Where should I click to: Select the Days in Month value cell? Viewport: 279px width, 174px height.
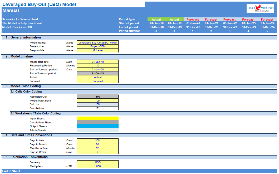98,144
